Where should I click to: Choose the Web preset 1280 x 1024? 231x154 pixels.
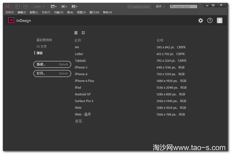coord(78,108)
